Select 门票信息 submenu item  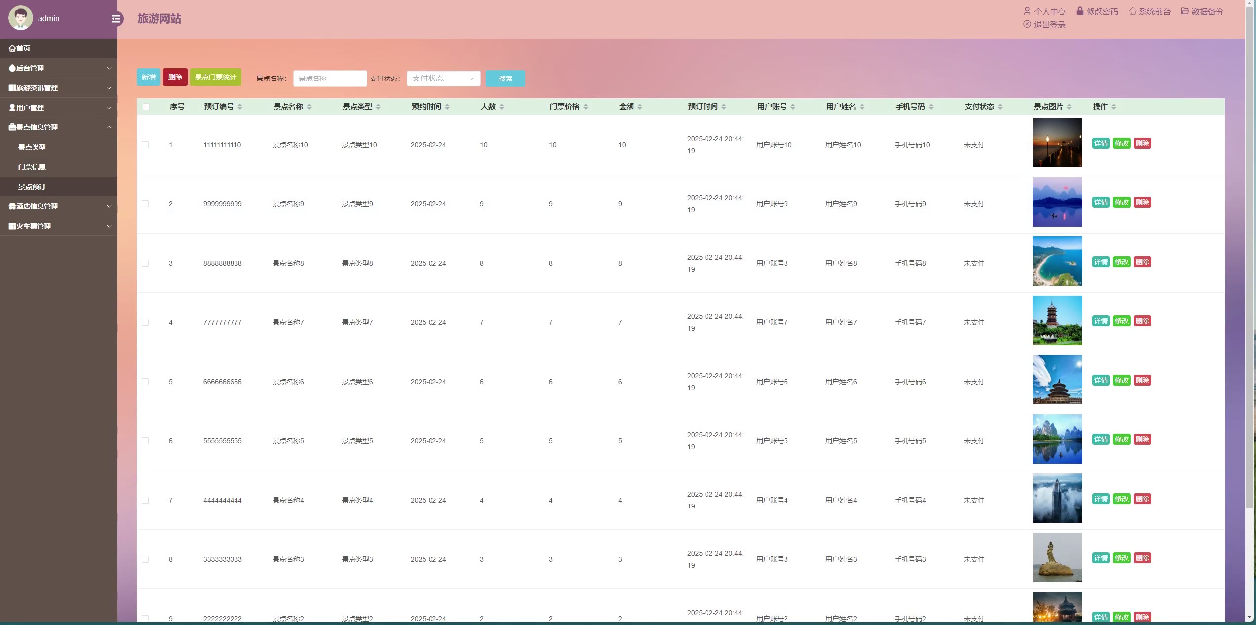pos(32,167)
